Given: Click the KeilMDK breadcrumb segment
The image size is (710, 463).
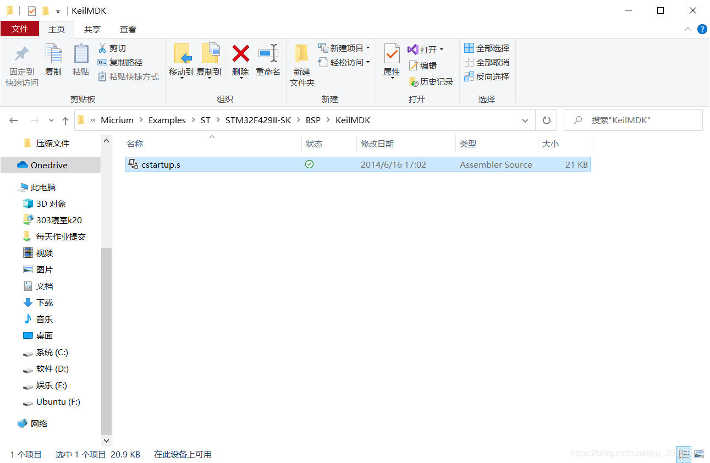Looking at the screenshot, I should (353, 120).
